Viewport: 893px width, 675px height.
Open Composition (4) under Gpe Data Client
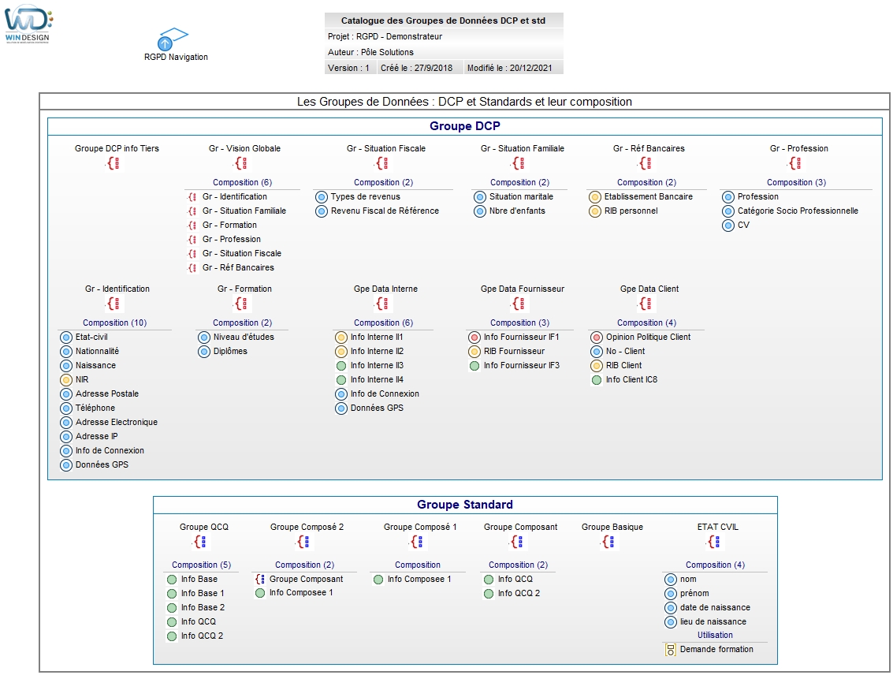(647, 323)
